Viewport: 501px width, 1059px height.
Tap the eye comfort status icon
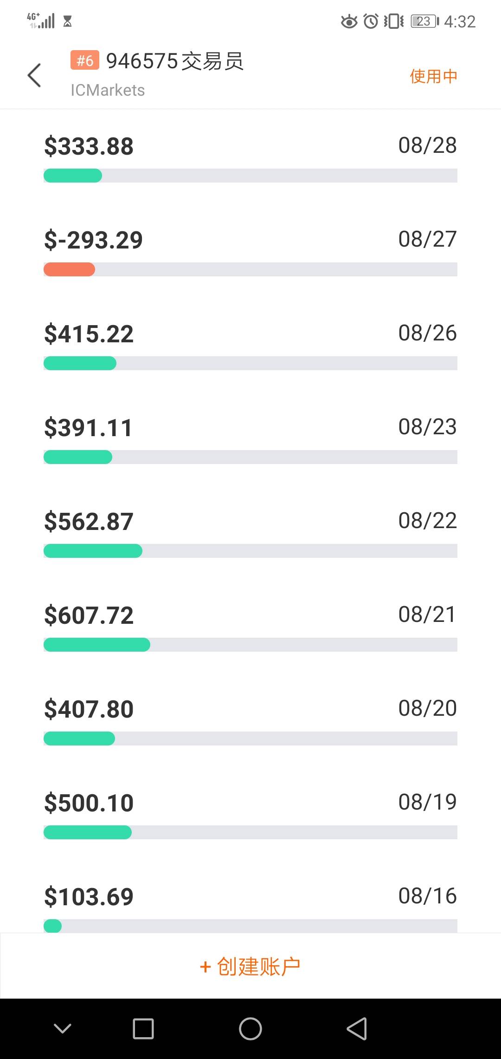coord(349,21)
